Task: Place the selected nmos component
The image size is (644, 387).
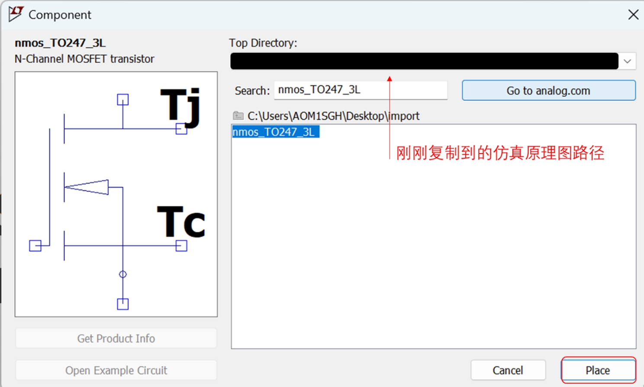Action: point(598,370)
